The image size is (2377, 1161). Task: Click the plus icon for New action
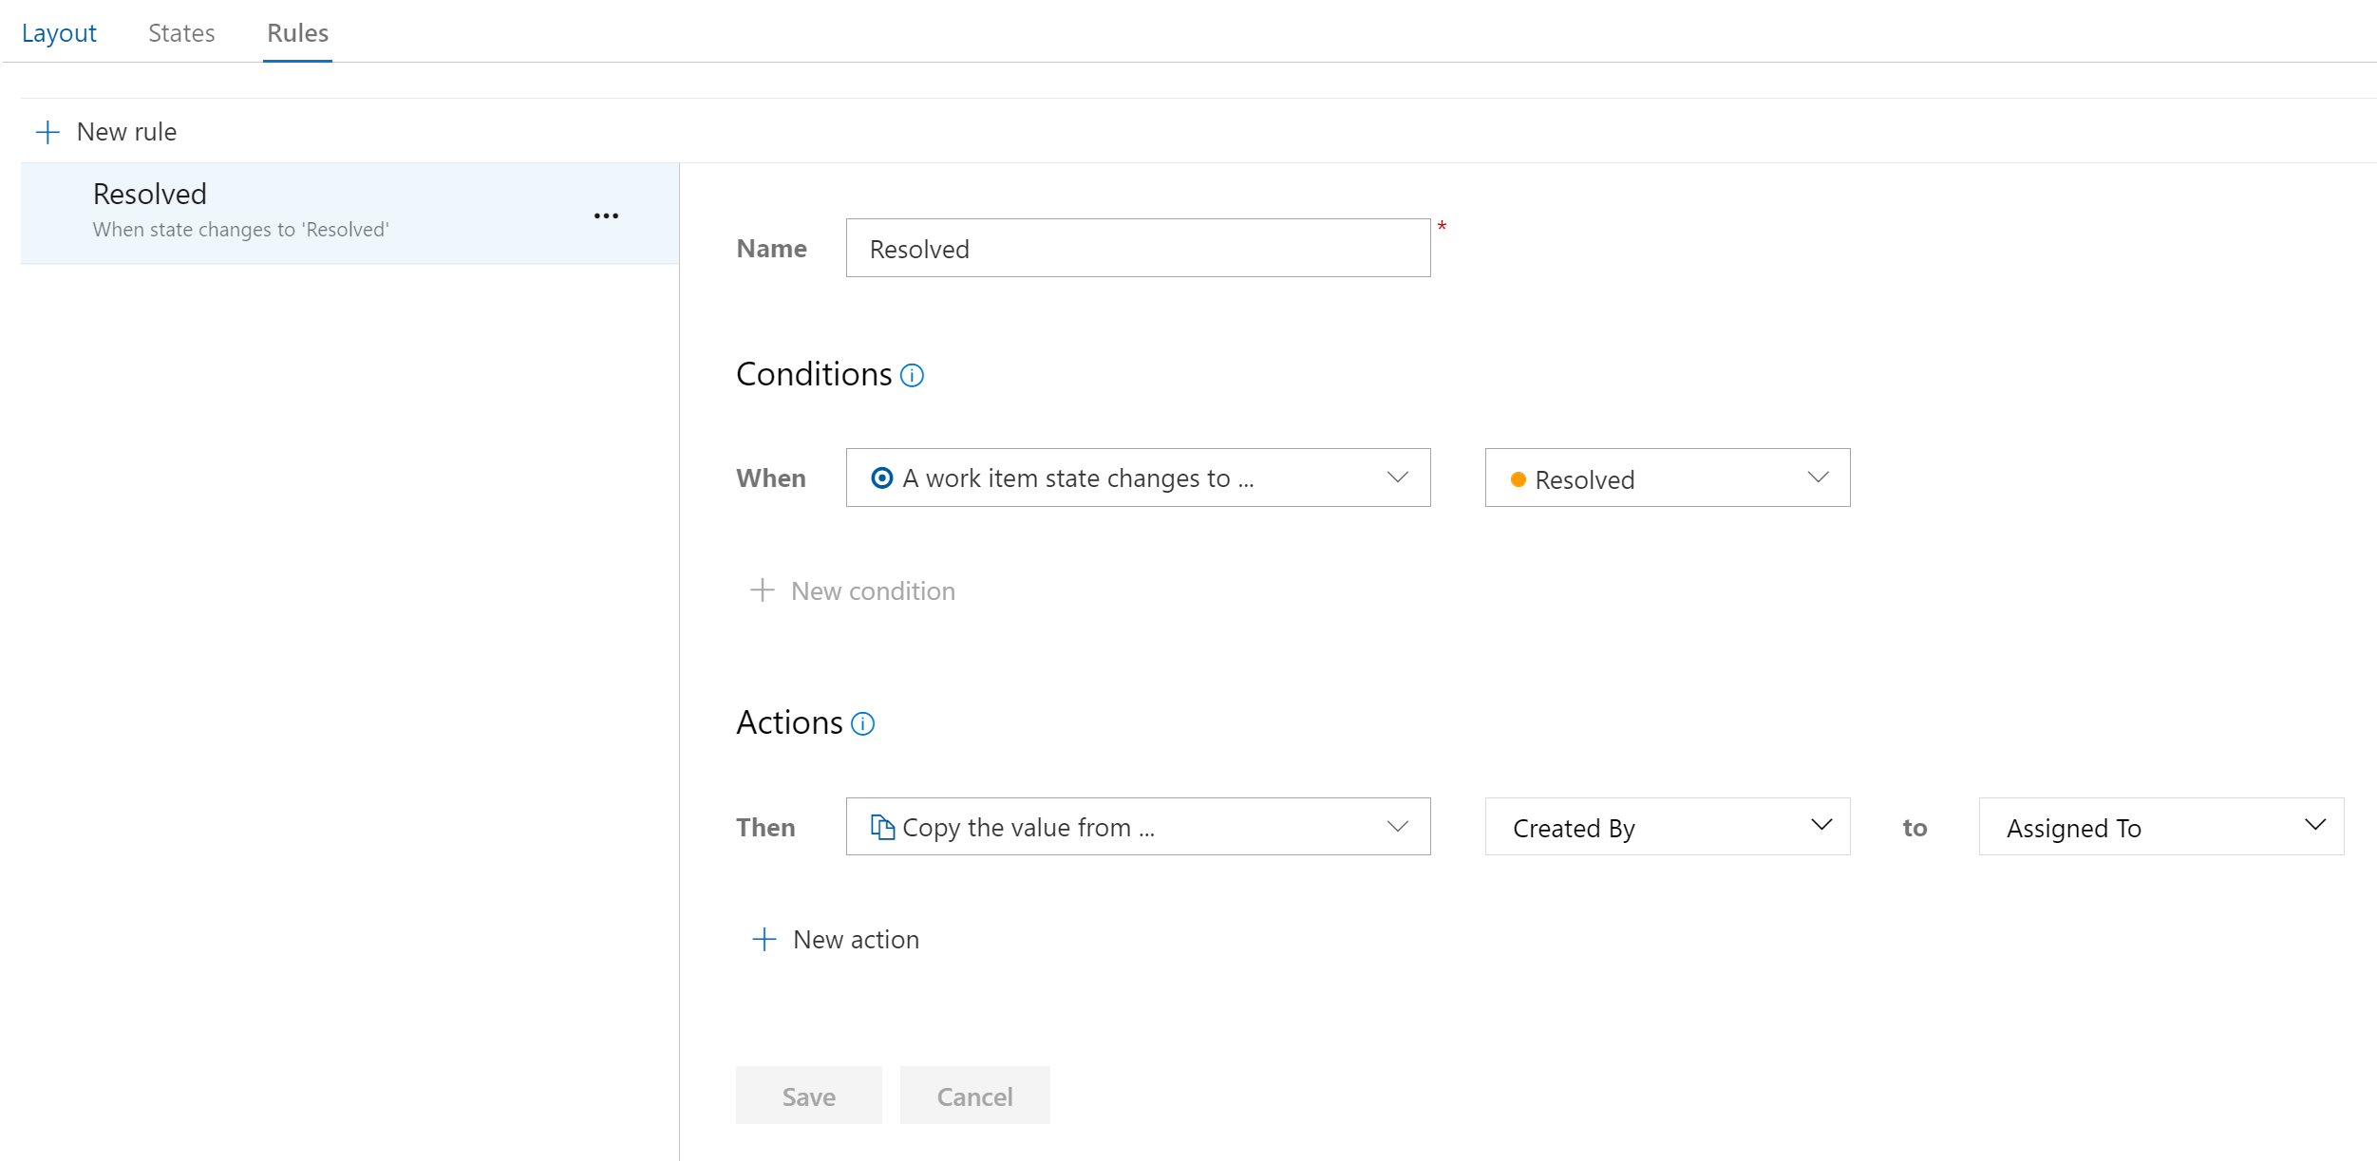click(764, 940)
